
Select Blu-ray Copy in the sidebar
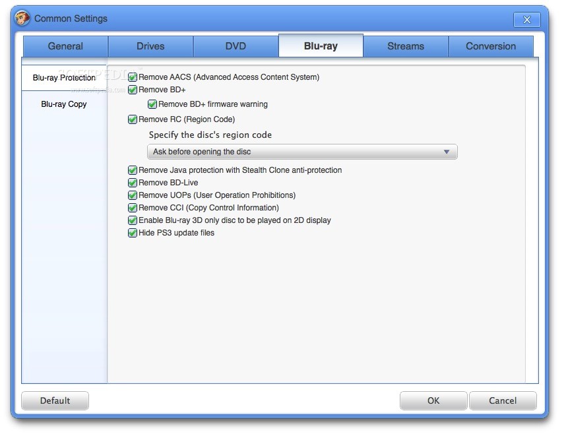point(63,104)
